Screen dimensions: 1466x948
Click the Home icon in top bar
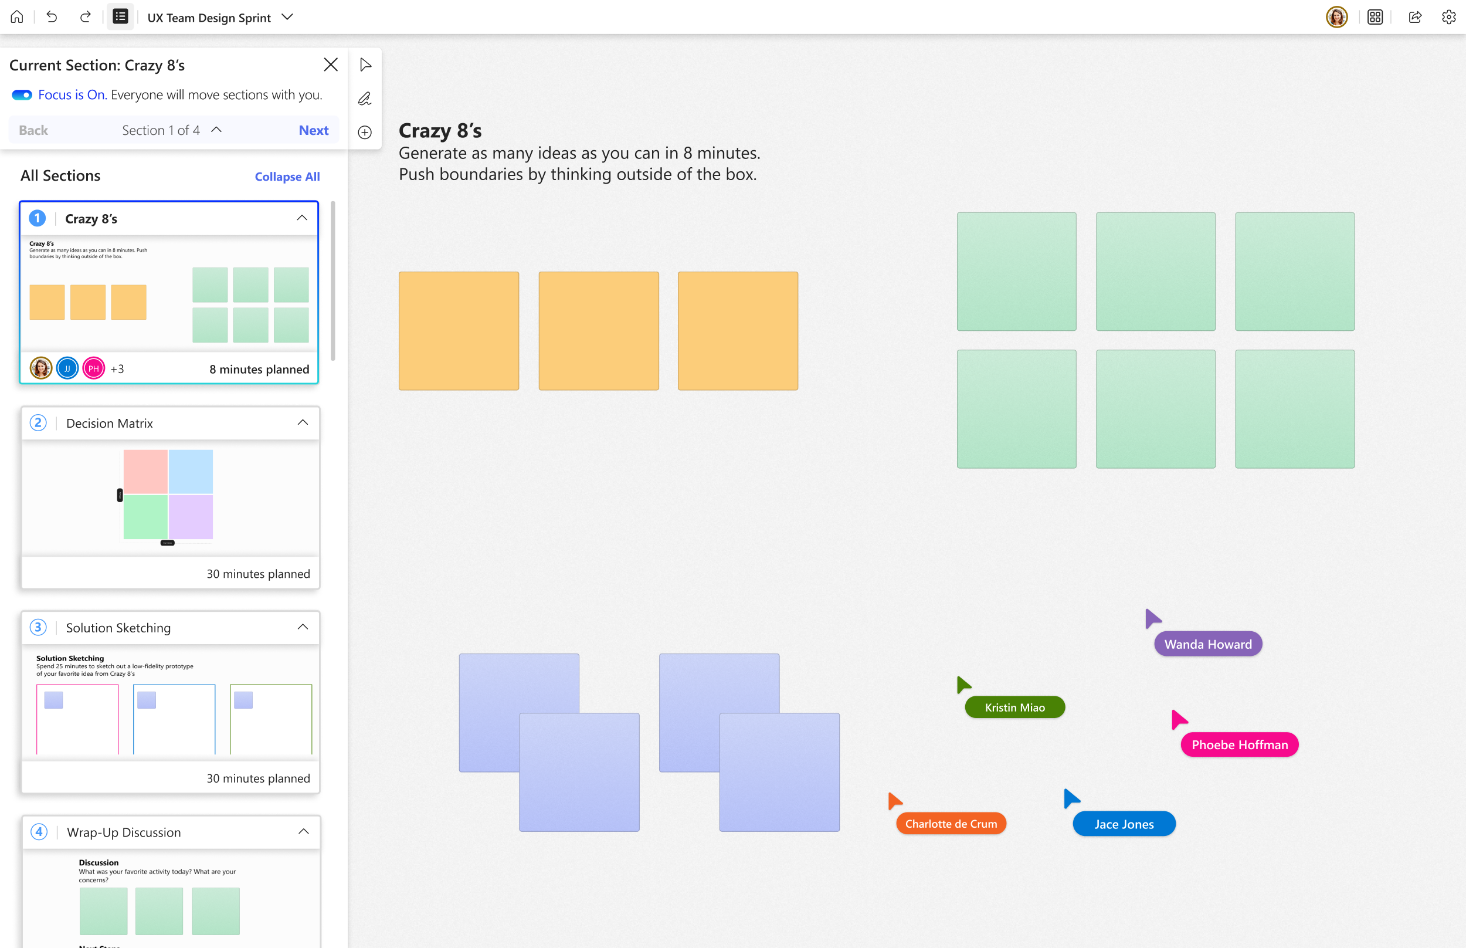click(17, 17)
